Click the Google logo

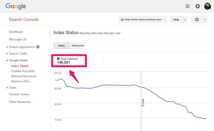tap(16, 6)
